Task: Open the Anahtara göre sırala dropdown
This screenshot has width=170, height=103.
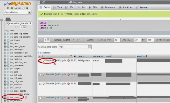Action: pyautogui.click(x=75, y=47)
